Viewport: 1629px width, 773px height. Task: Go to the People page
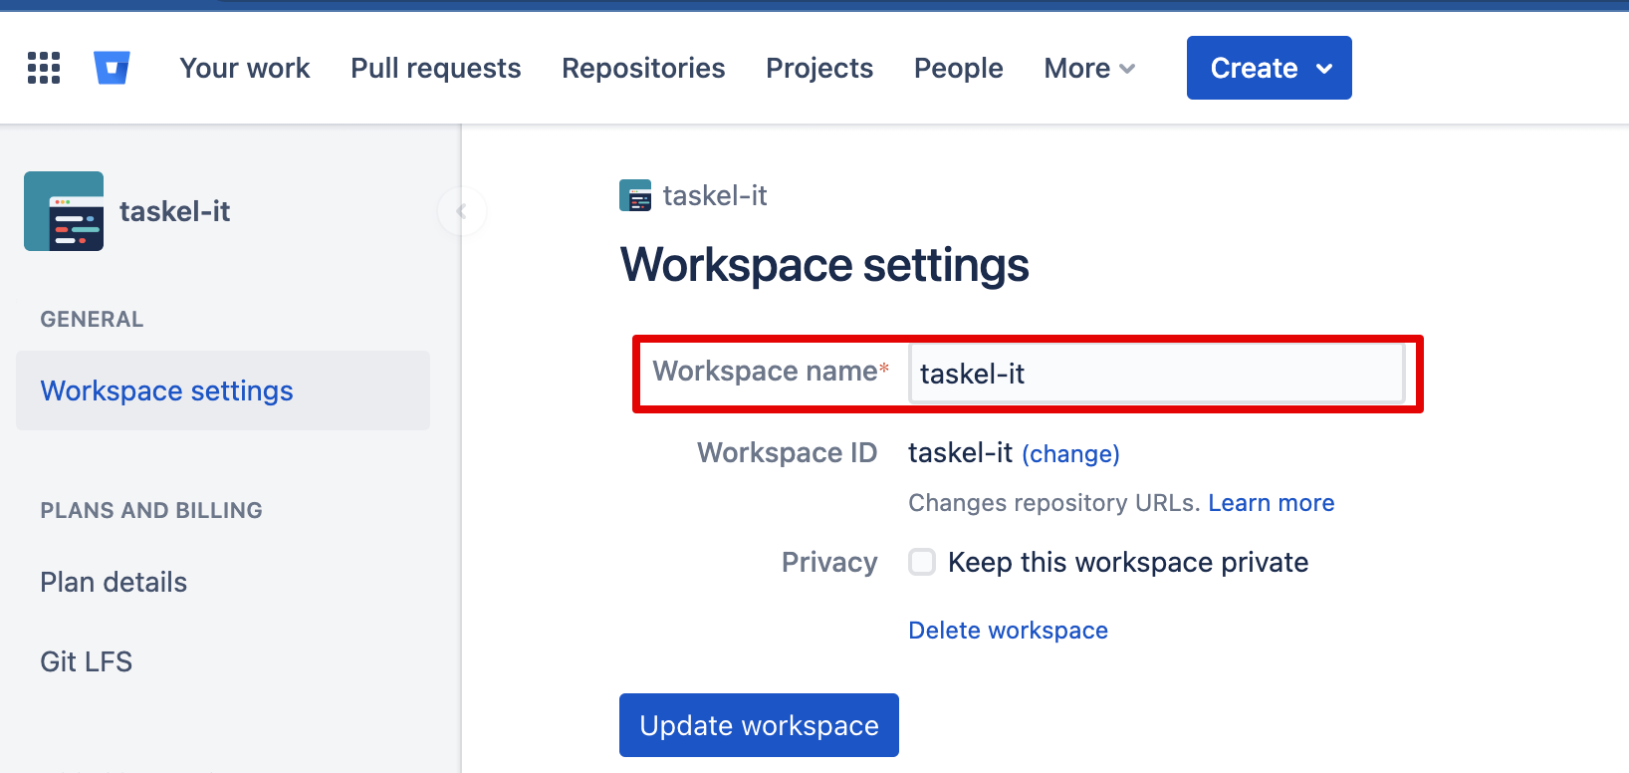click(958, 68)
